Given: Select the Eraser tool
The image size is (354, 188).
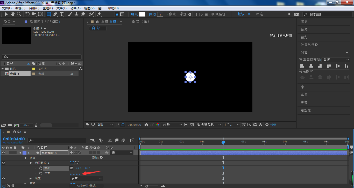Looking at the screenshot, I should click(83, 14).
